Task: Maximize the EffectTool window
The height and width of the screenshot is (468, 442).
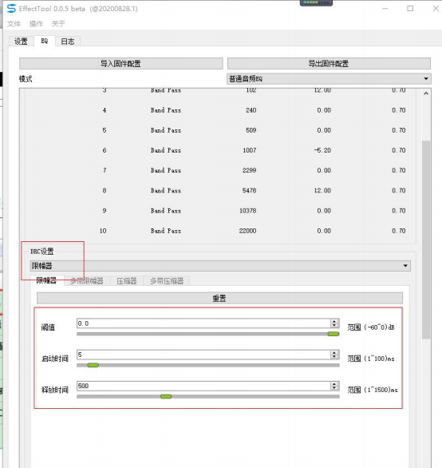Action: (x=410, y=8)
